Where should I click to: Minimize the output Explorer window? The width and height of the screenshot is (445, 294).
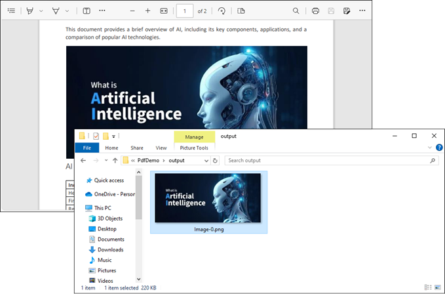coord(395,136)
